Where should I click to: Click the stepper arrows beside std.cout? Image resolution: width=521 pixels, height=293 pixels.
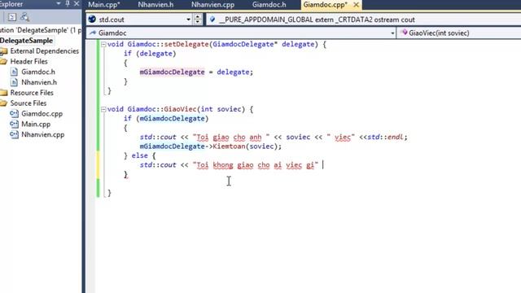point(197,20)
